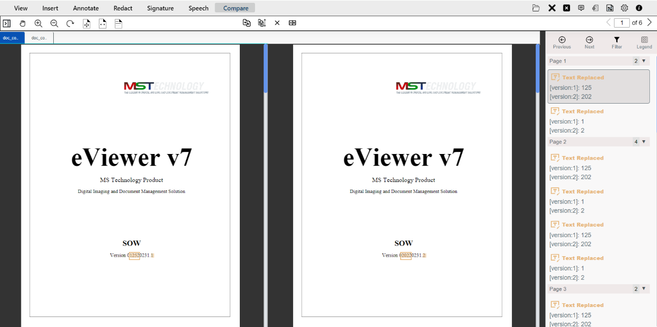The image size is (657, 327).
Task: Fit page to window icon
Action: 87,23
